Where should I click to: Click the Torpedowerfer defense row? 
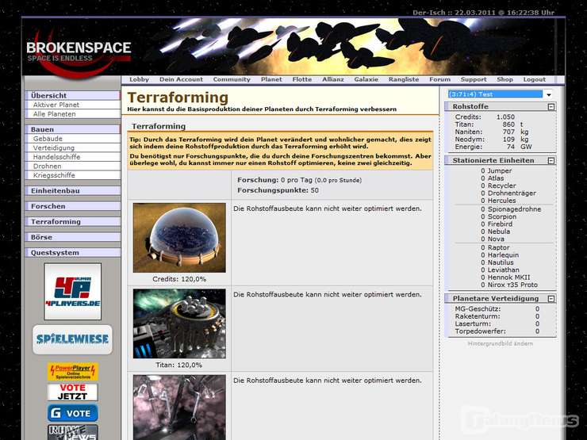pos(497,331)
